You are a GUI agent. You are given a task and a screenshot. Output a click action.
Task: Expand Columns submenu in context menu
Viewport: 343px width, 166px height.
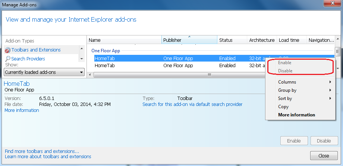point(304,82)
